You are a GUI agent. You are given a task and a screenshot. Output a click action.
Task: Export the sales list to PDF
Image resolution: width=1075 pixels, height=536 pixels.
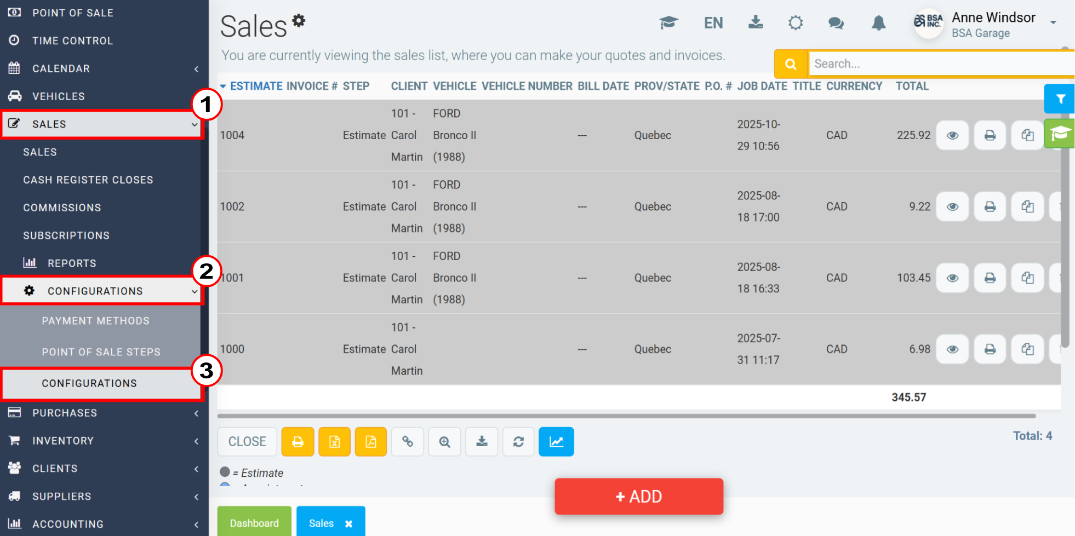pyautogui.click(x=371, y=441)
